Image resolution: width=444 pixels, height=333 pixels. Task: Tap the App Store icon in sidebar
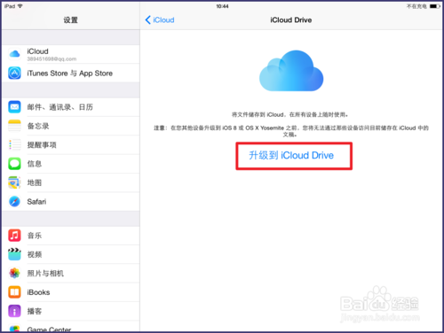14,73
